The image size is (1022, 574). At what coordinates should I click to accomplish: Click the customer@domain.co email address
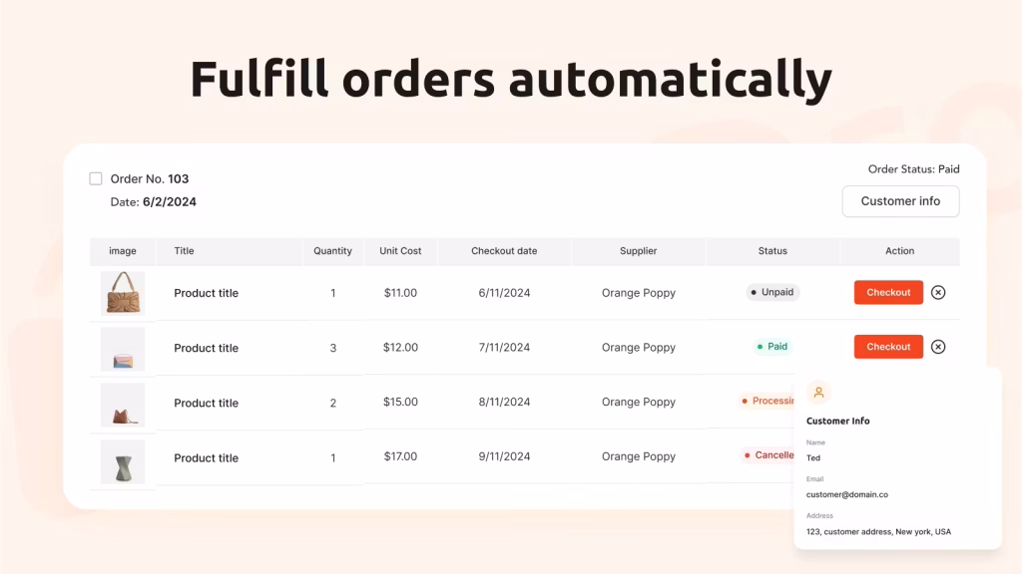pos(846,494)
